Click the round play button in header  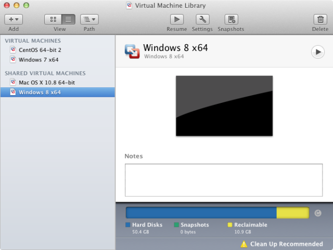point(318,52)
